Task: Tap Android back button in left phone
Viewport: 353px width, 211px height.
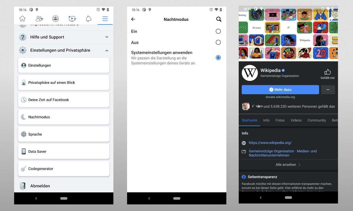Action: pyautogui.click(x=36, y=198)
